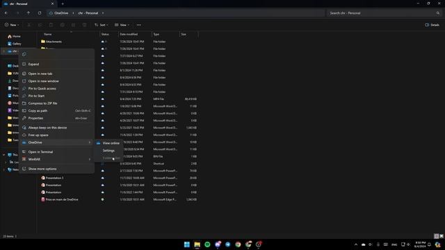The image size is (445, 250).
Task: Open Spotify from the taskbar
Action: (x=207, y=244)
